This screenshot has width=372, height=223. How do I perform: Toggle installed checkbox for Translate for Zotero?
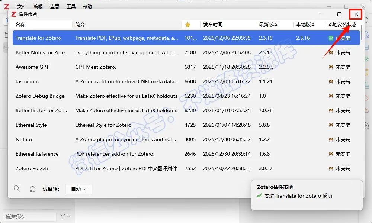click(331, 38)
